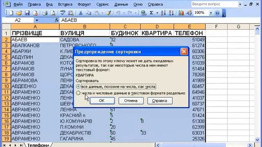Expand the Paste options dropdown arrow
This screenshot has height=147, width=262.
coord(102,13)
